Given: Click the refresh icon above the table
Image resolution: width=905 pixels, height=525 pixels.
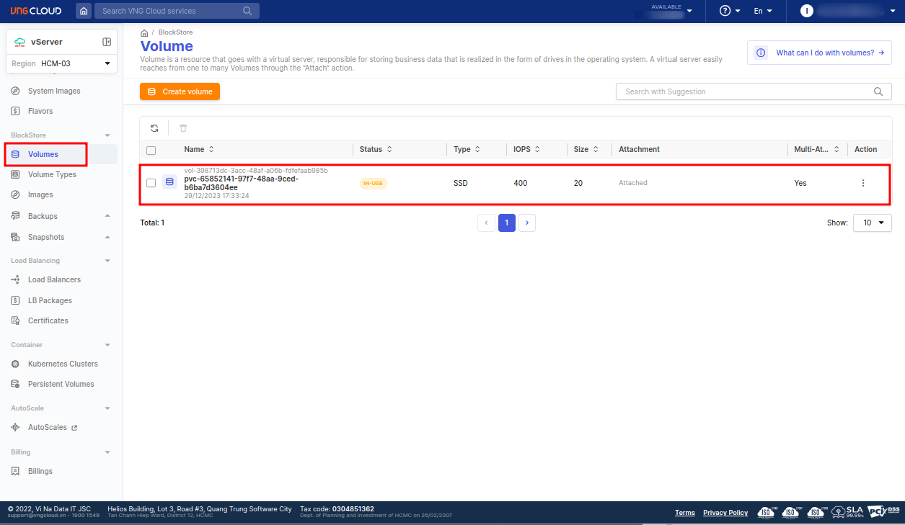Looking at the screenshot, I should click(x=154, y=128).
